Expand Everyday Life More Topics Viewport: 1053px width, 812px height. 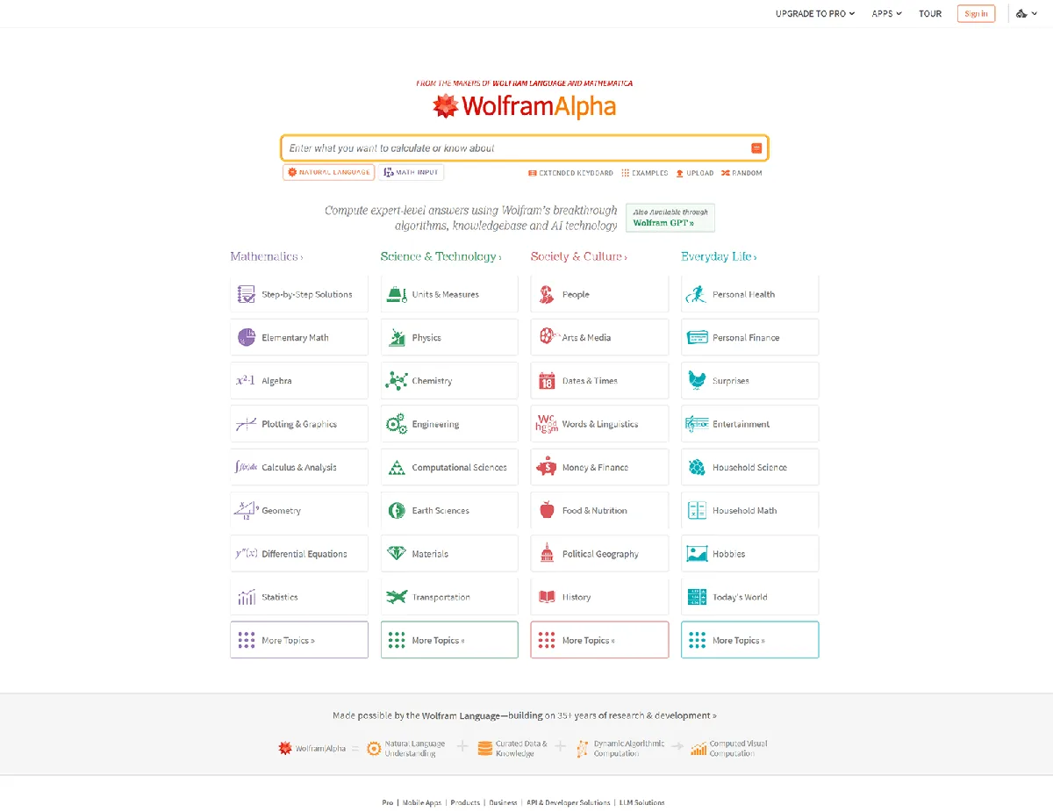click(749, 640)
